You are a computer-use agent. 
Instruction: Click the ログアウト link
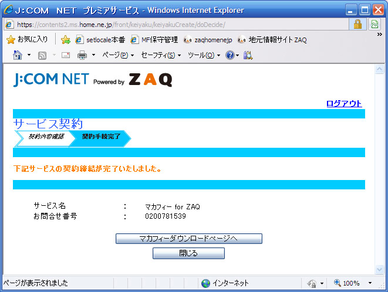[x=344, y=103]
